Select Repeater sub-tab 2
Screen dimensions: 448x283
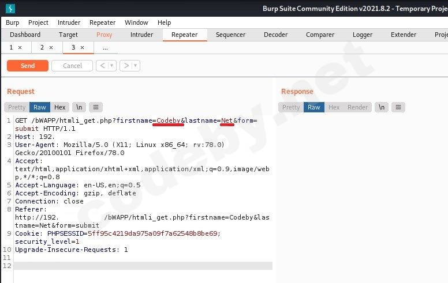coord(42,47)
